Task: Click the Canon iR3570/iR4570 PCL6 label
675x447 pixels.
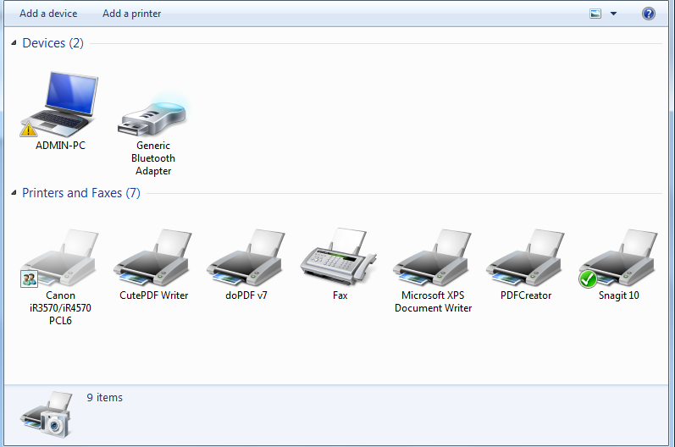Action: [x=60, y=307]
